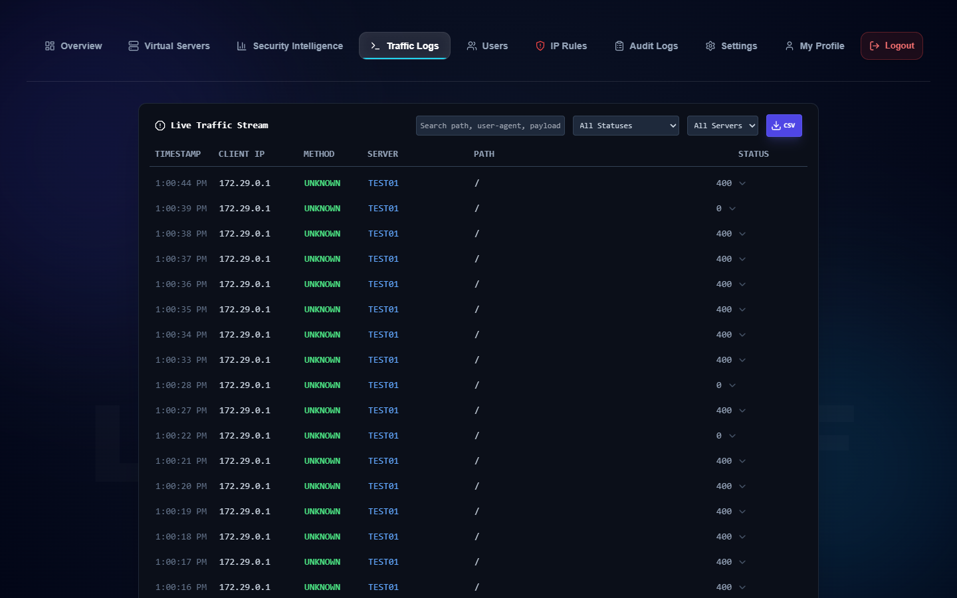Image resolution: width=957 pixels, height=598 pixels.
Task: Expand the 1:00:34 PM log row chevron
Action: click(x=742, y=335)
